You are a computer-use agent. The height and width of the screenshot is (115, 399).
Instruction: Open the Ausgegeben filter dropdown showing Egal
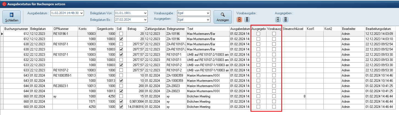point(208,19)
